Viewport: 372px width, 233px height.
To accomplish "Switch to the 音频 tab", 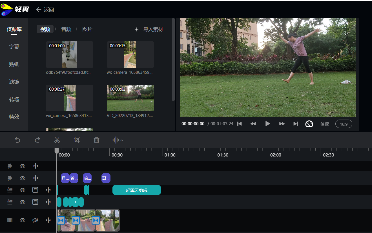I will pyautogui.click(x=66, y=29).
